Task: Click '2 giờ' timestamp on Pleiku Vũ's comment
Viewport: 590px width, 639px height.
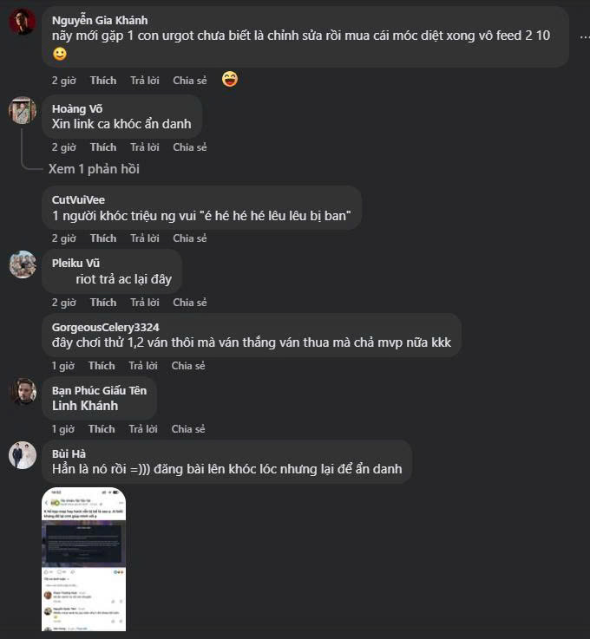Action: pyautogui.click(x=63, y=303)
